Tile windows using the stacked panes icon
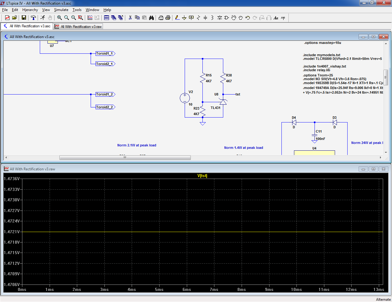Image resolution: width=392 pixels, height=302 pixels. click(107, 18)
